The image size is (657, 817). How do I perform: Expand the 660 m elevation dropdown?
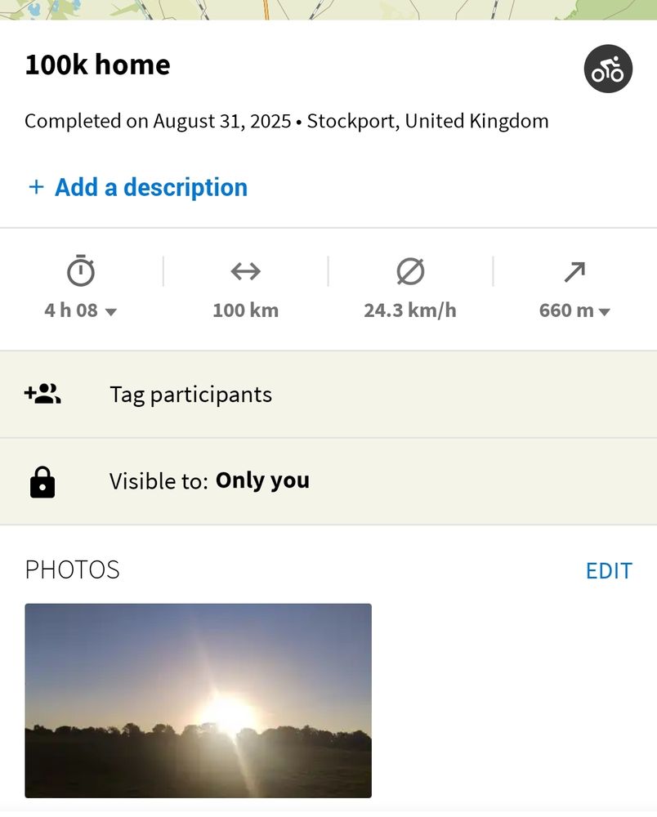click(x=605, y=311)
